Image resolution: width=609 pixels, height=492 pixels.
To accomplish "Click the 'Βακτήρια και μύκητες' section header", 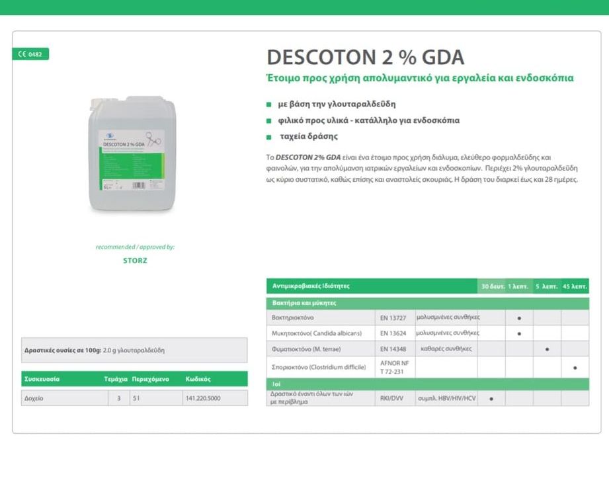I will pyautogui.click(x=428, y=303).
